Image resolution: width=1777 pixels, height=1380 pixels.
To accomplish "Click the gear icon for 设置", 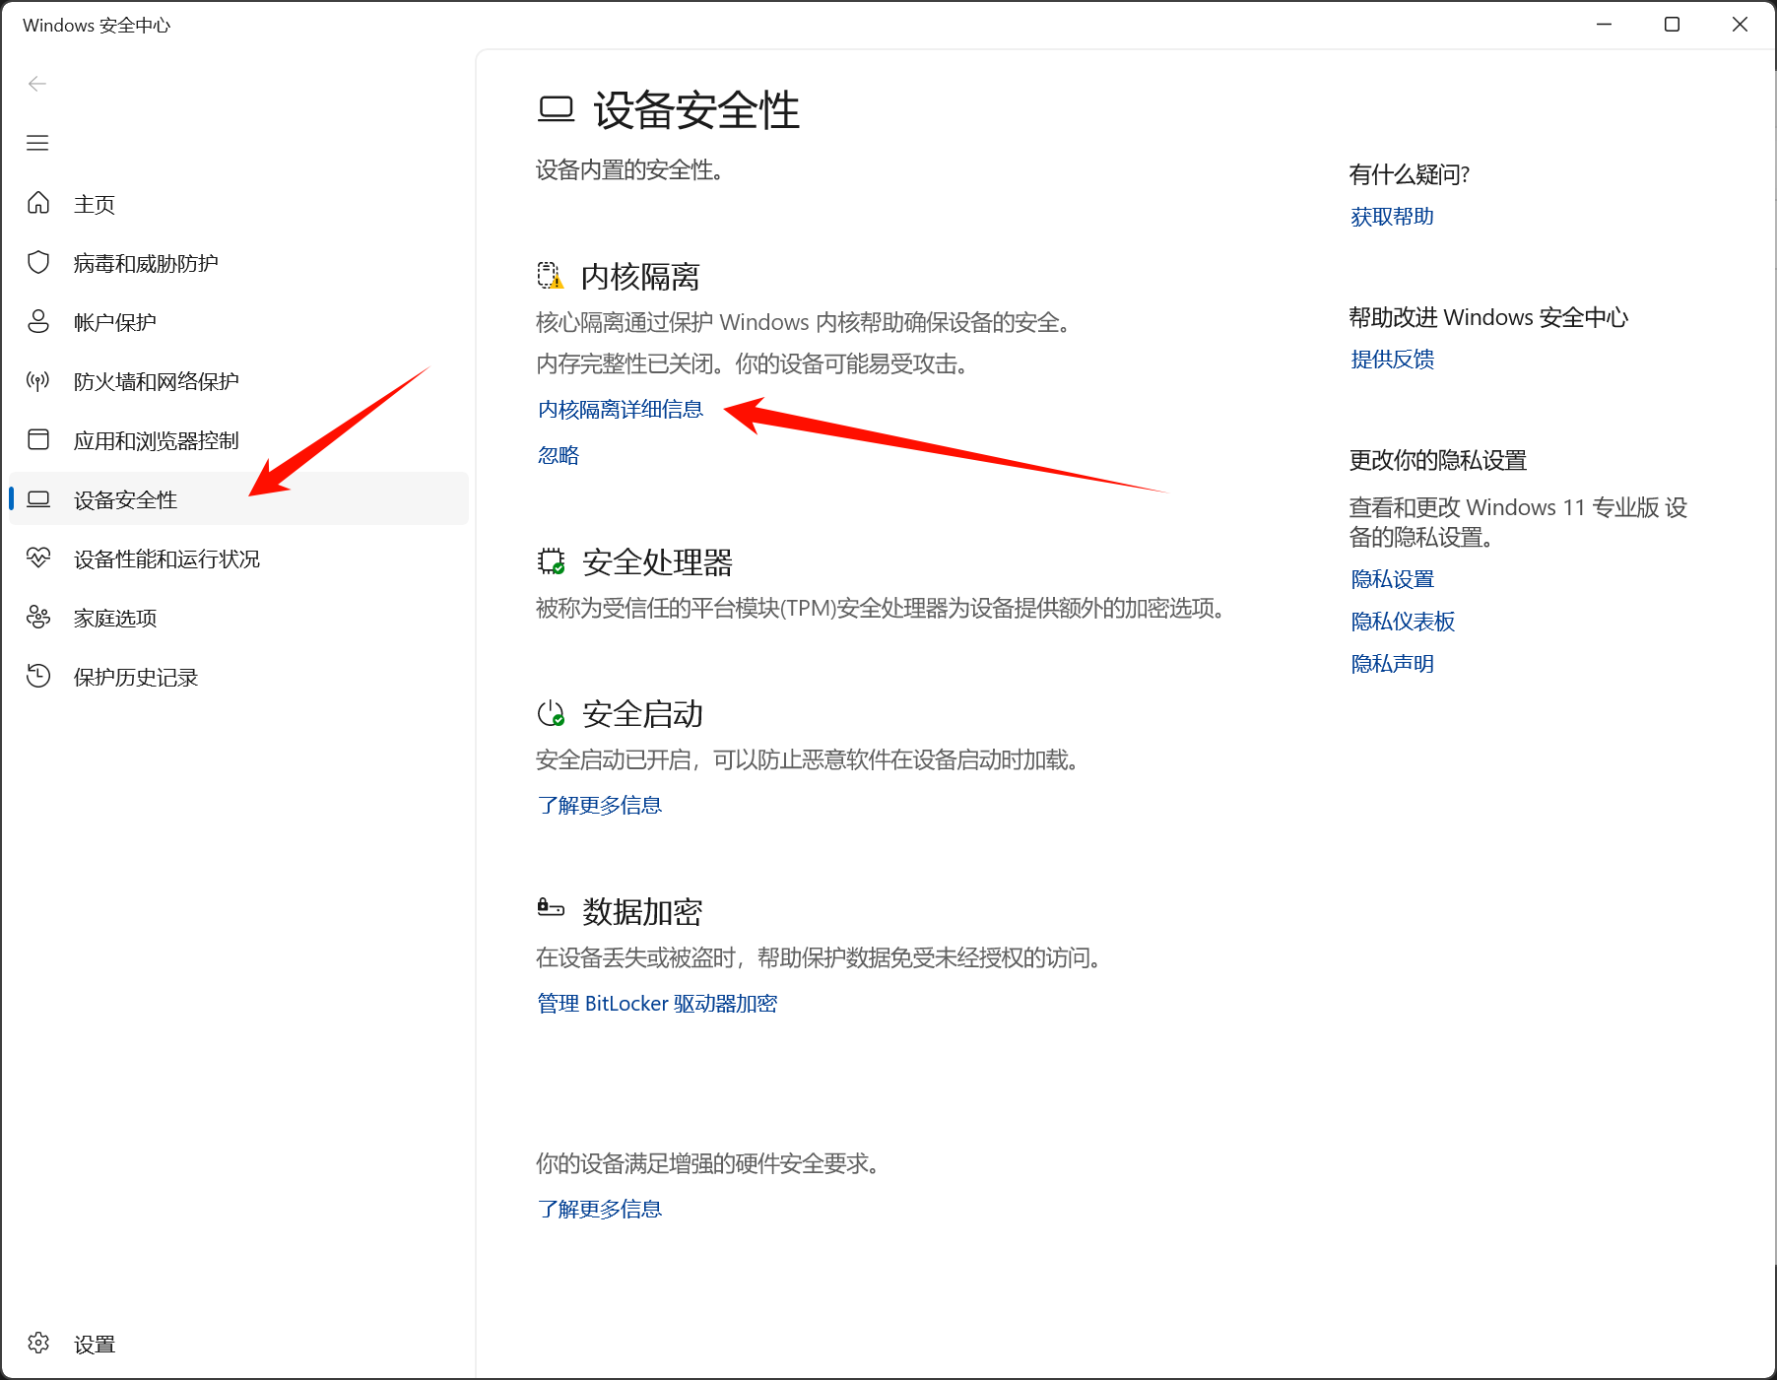I will 38,1343.
